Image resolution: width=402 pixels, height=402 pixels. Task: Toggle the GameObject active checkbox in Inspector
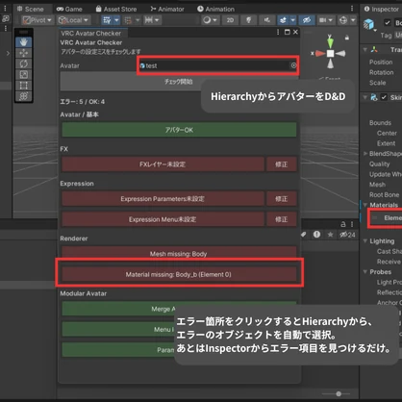[x=388, y=22]
